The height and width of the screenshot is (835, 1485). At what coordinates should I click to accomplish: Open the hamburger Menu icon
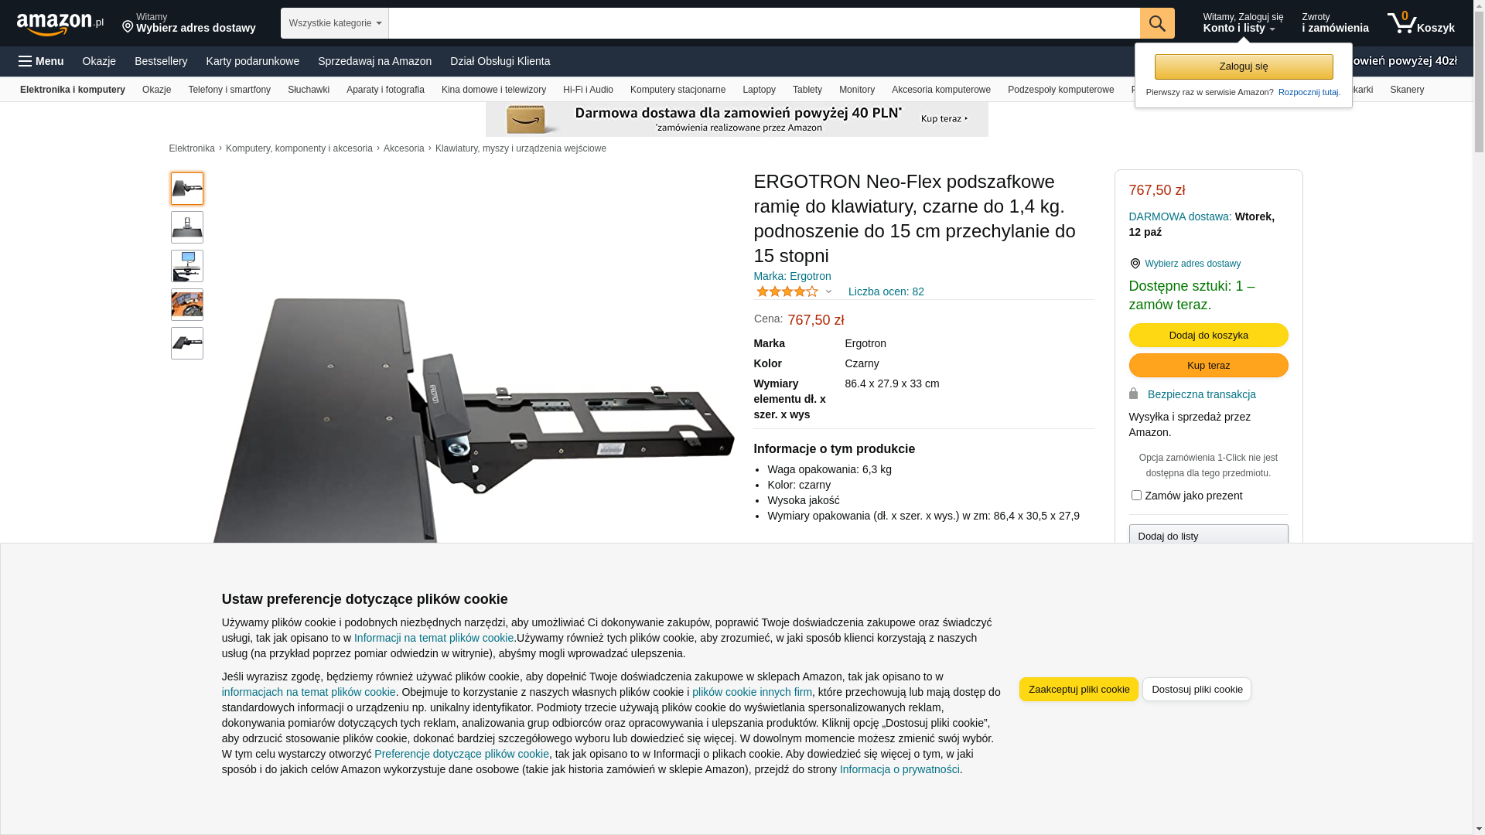[41, 61]
